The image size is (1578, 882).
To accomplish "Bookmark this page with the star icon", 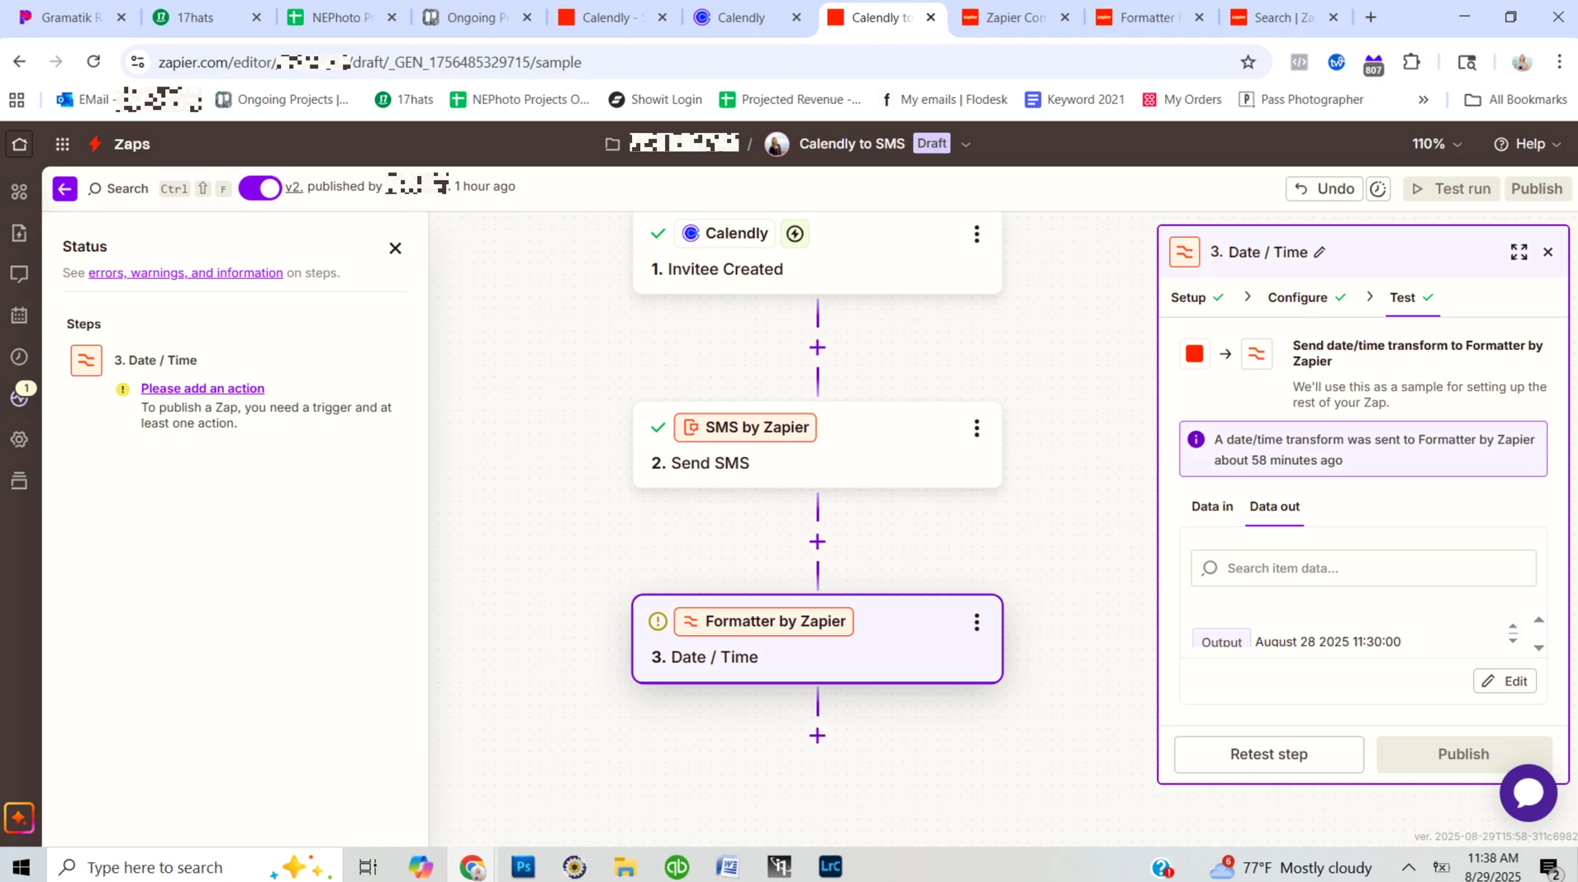I will tap(1248, 62).
